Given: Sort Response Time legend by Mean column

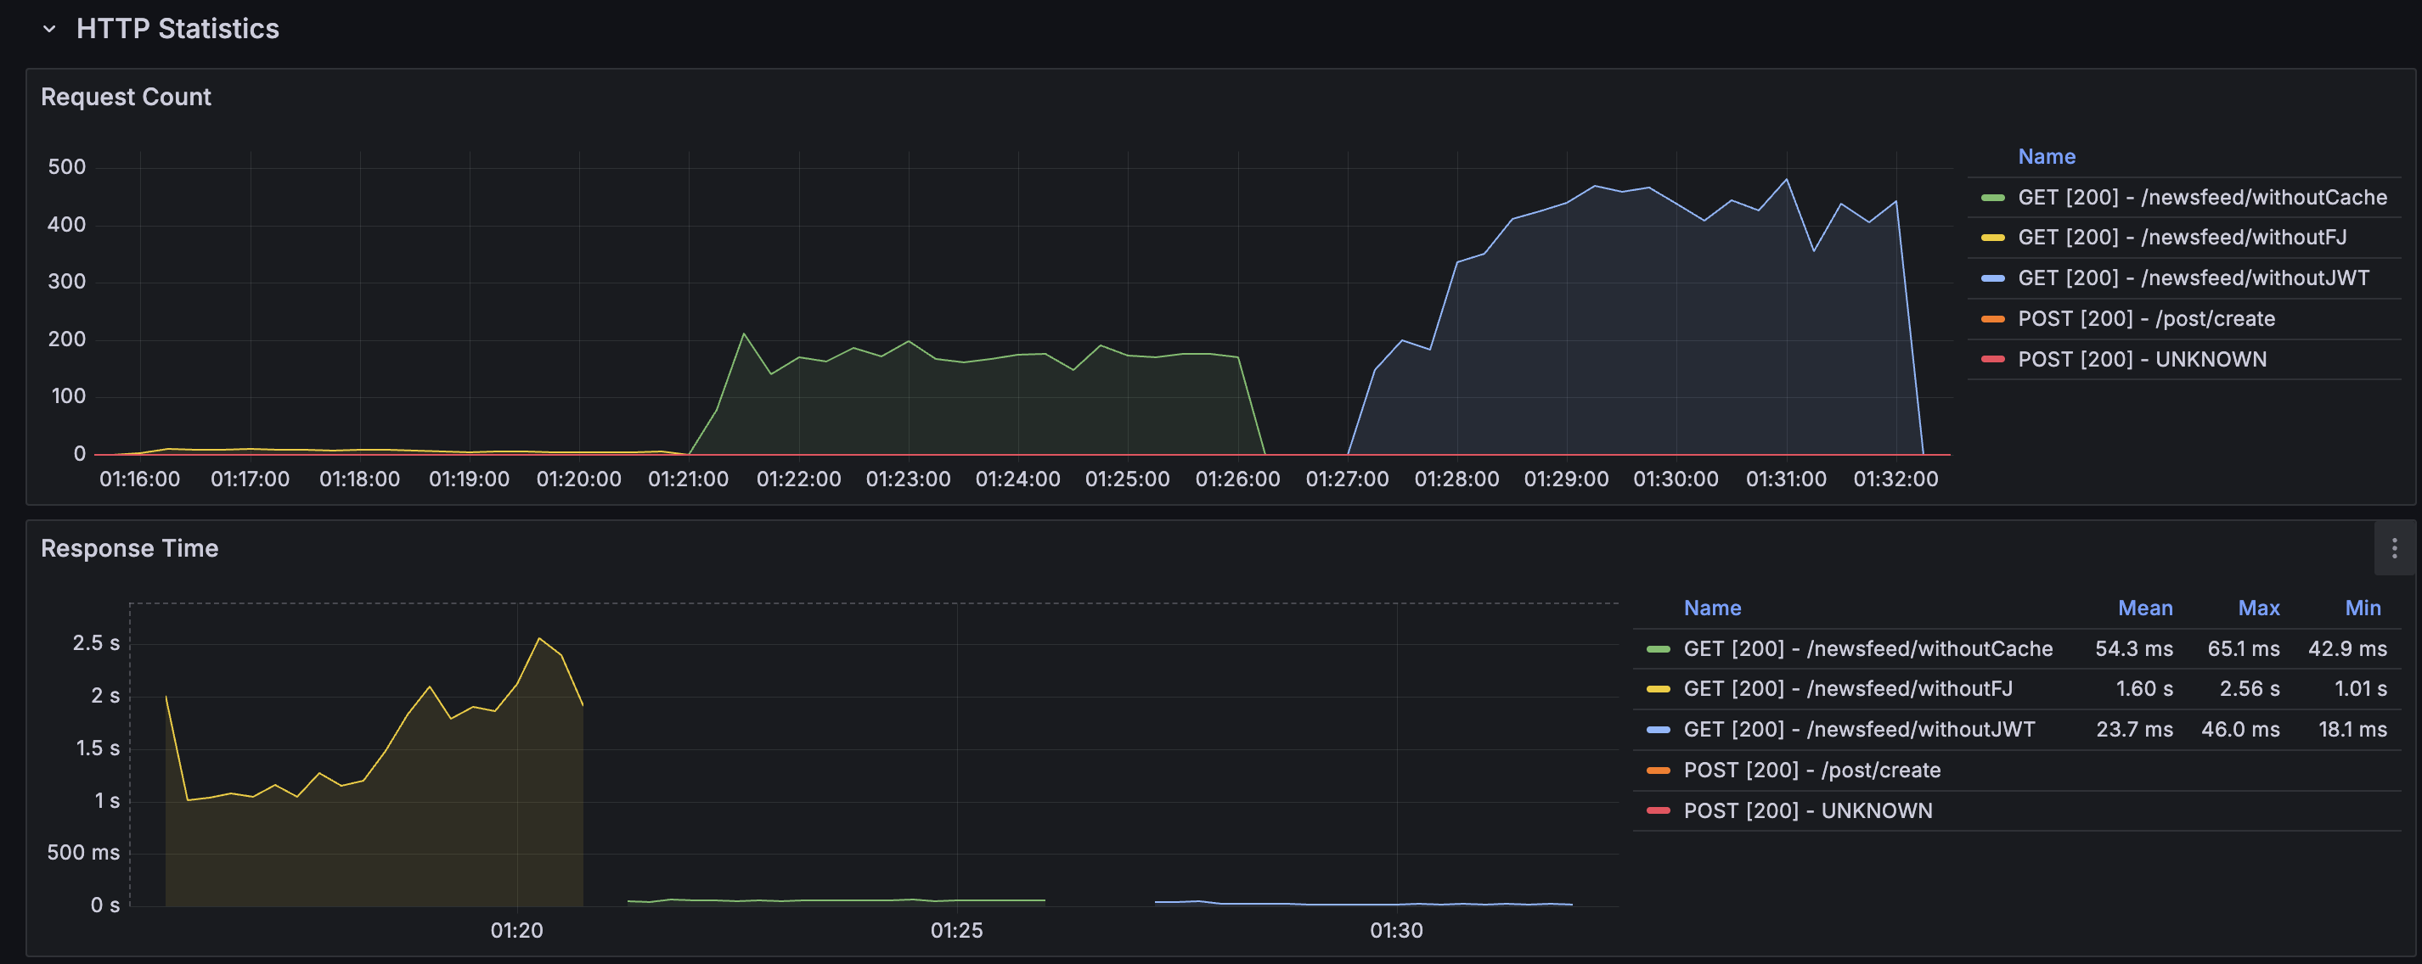Looking at the screenshot, I should pos(2143,608).
